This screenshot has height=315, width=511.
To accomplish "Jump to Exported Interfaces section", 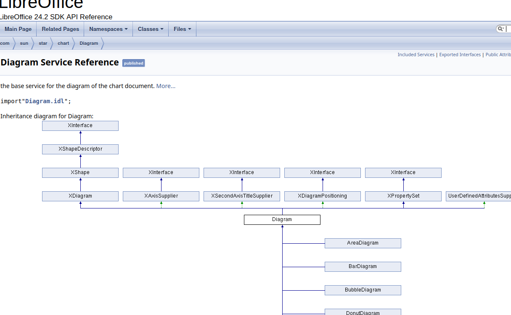I will coord(460,55).
